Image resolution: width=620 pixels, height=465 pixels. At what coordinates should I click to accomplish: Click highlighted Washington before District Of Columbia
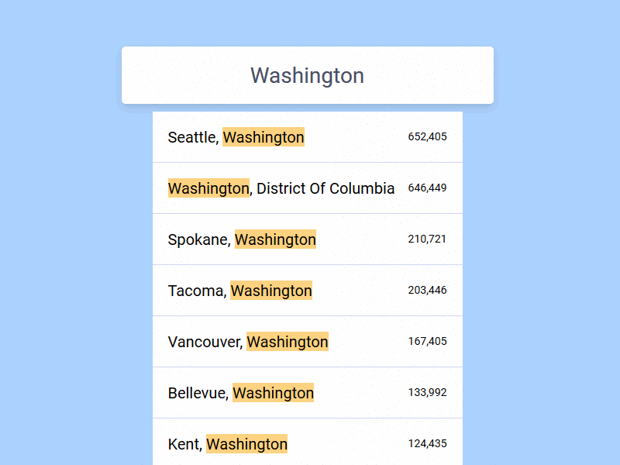[x=208, y=188]
